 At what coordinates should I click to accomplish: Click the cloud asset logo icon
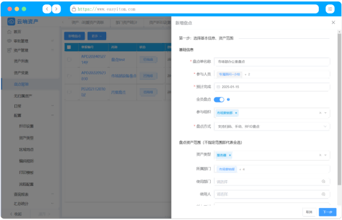tap(11, 21)
